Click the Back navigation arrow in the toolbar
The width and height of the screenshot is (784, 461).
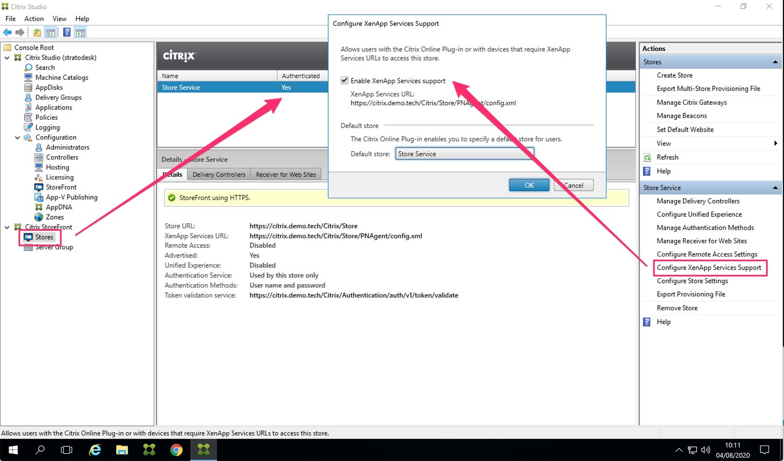point(7,32)
